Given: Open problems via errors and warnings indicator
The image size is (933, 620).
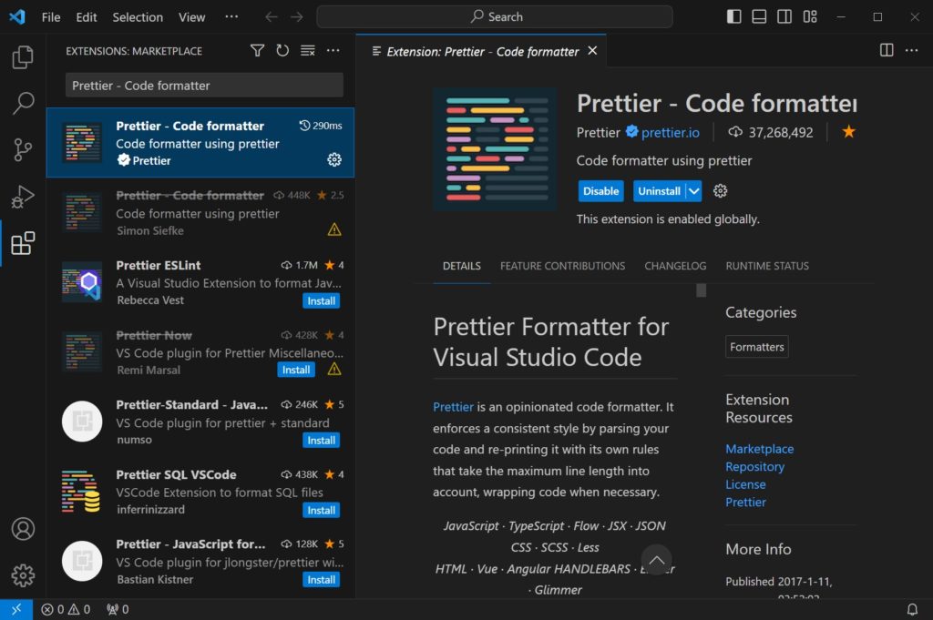Looking at the screenshot, I should tap(66, 609).
